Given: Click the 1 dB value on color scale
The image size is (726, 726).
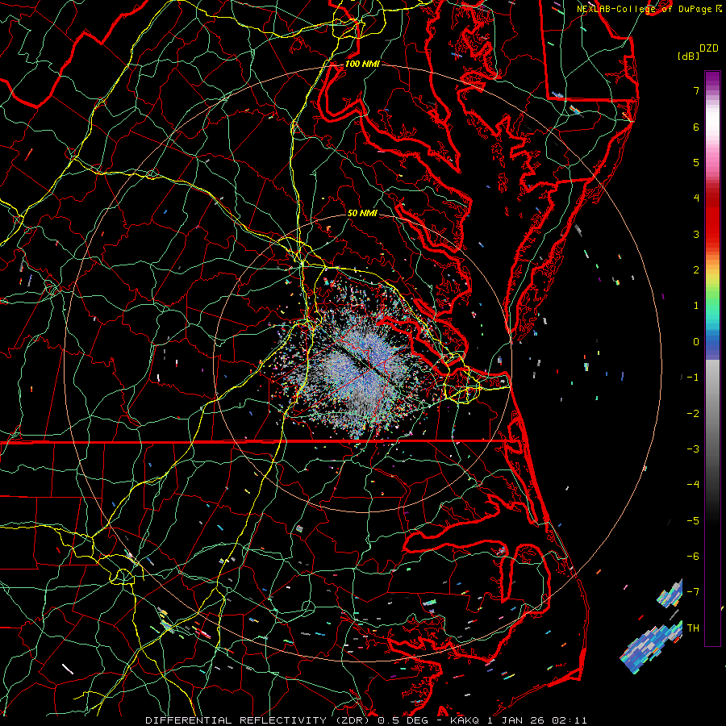Looking at the screenshot, I should coord(696,306).
